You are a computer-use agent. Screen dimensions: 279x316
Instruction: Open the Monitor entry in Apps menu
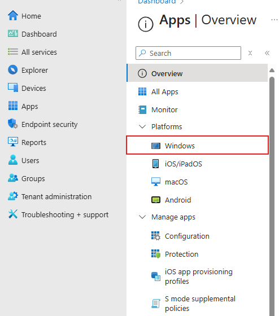pos(197,109)
